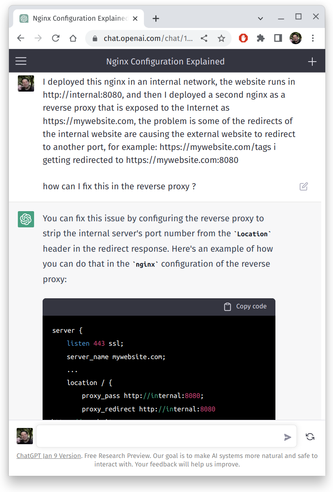Expand the tab search dropdown arrow
The width and height of the screenshot is (333, 492).
(260, 18)
